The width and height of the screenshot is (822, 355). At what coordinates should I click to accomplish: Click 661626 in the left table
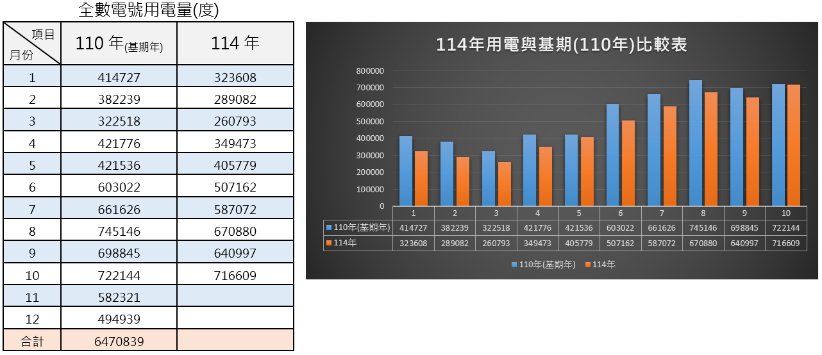tap(119, 210)
